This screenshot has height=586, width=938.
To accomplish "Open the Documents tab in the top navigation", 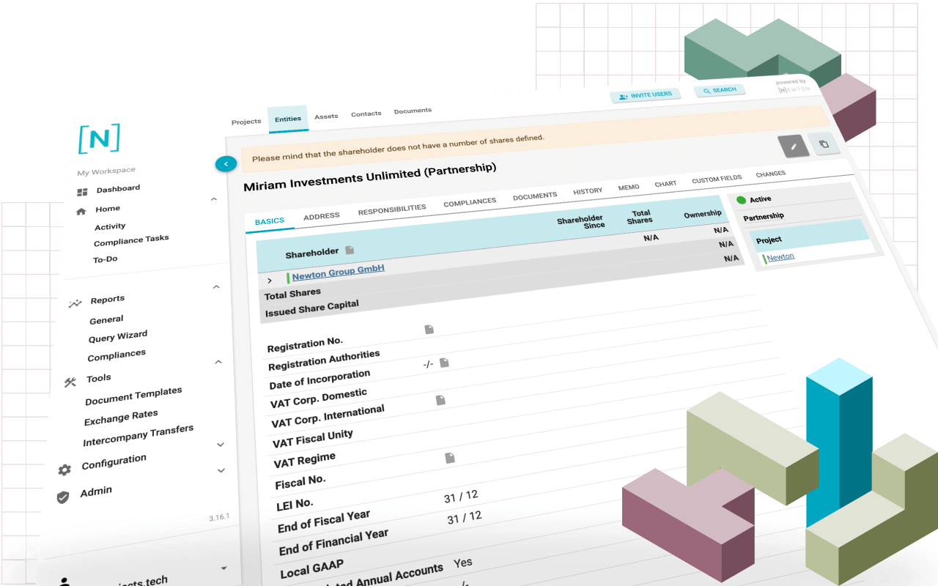I will pyautogui.click(x=413, y=111).
